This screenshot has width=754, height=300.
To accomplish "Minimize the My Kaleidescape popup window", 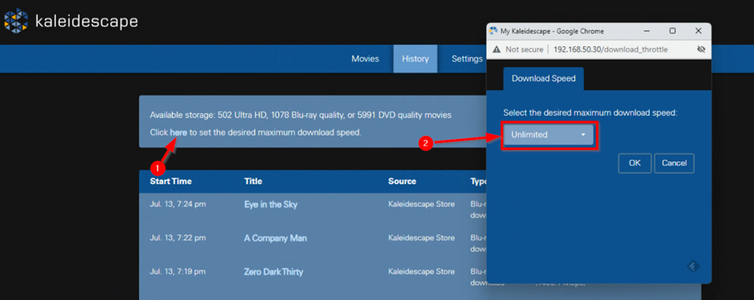I will click(647, 31).
